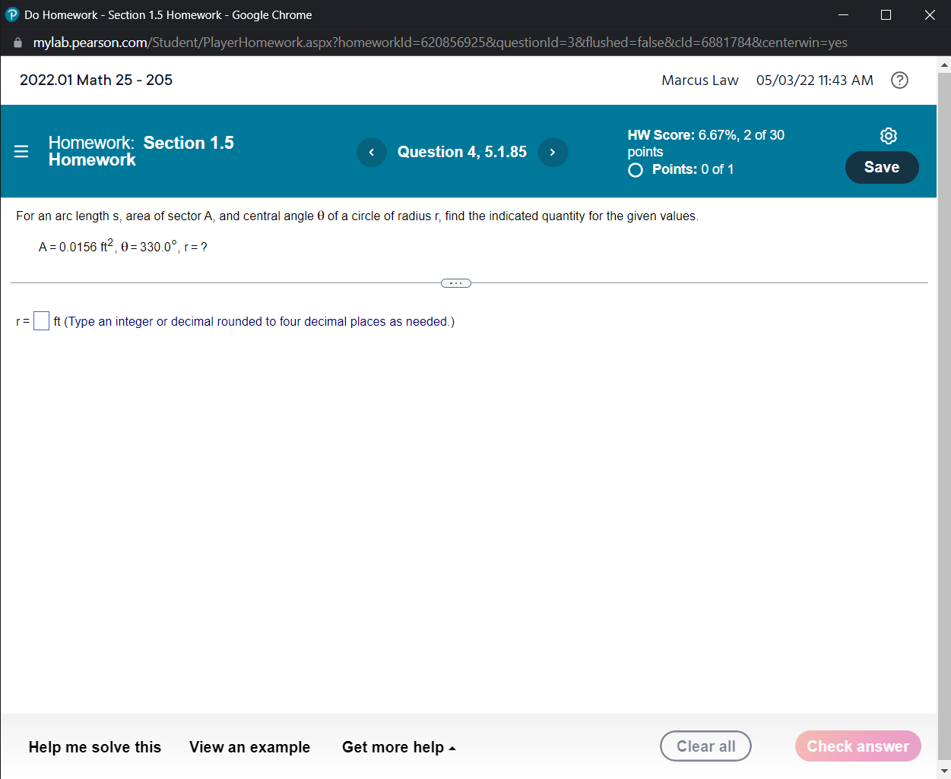This screenshot has width=951, height=779.
Task: Click the vertical scrollbar thumb
Action: click(944, 416)
